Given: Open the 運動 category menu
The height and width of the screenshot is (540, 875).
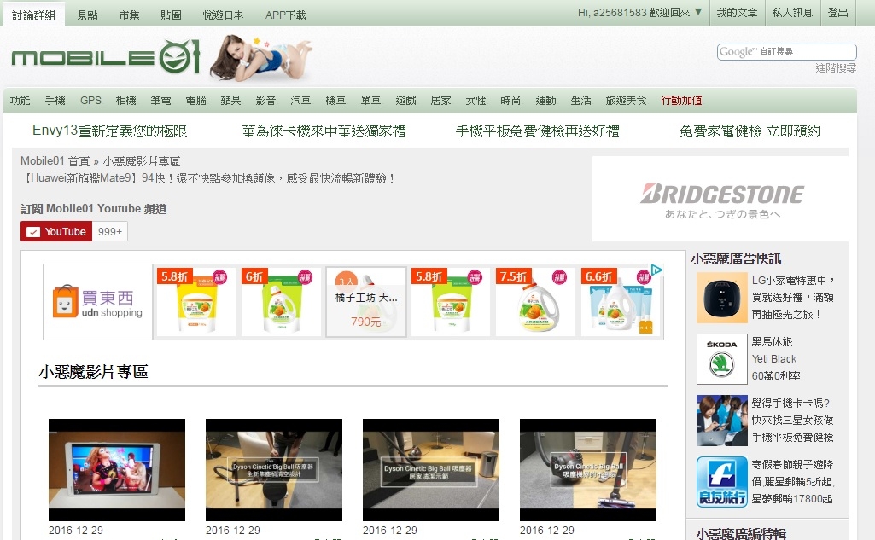Looking at the screenshot, I should click(545, 101).
